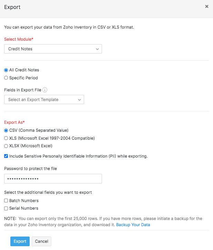Select CSV (Comma Separated Value) format
The image size is (213, 250).
6,130
